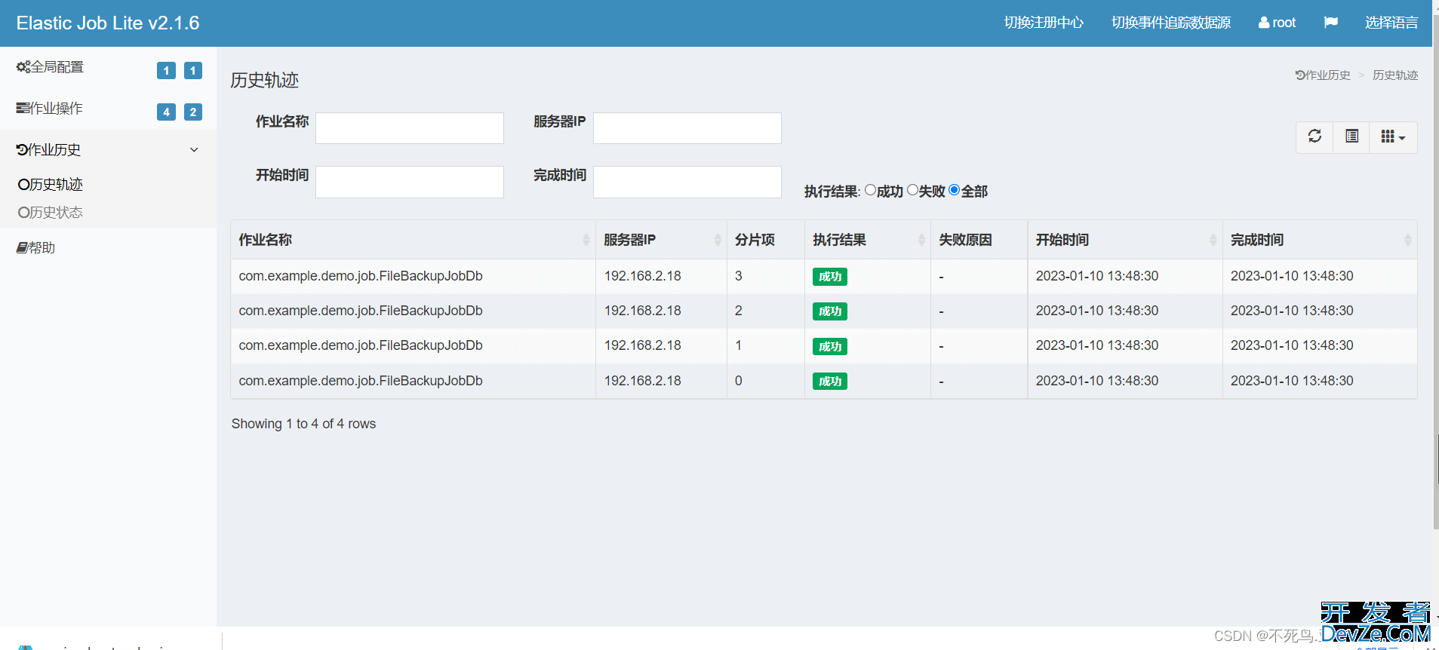Select the 全部 execution result radio
This screenshot has height=650, width=1439.
point(955,190)
